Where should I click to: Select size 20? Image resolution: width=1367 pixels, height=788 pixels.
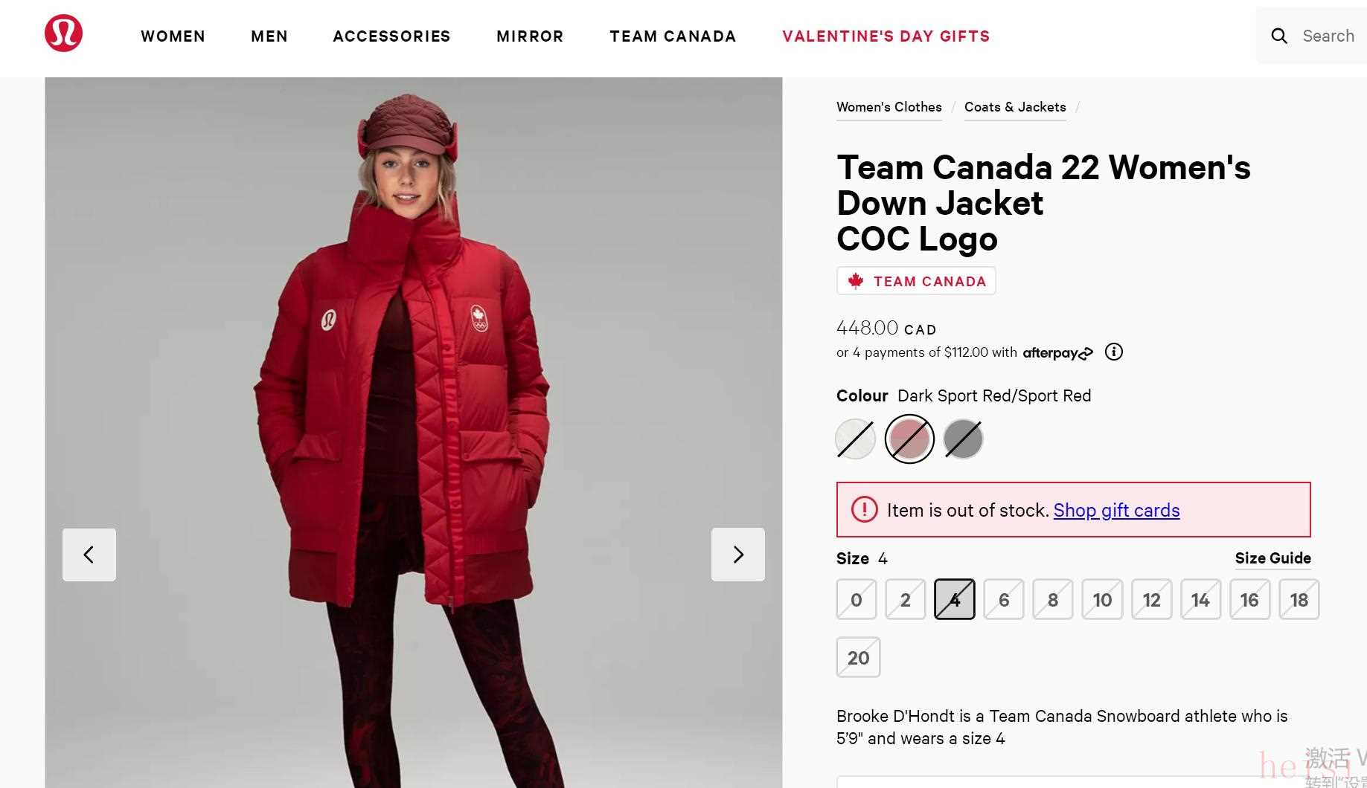pyautogui.click(x=858, y=657)
